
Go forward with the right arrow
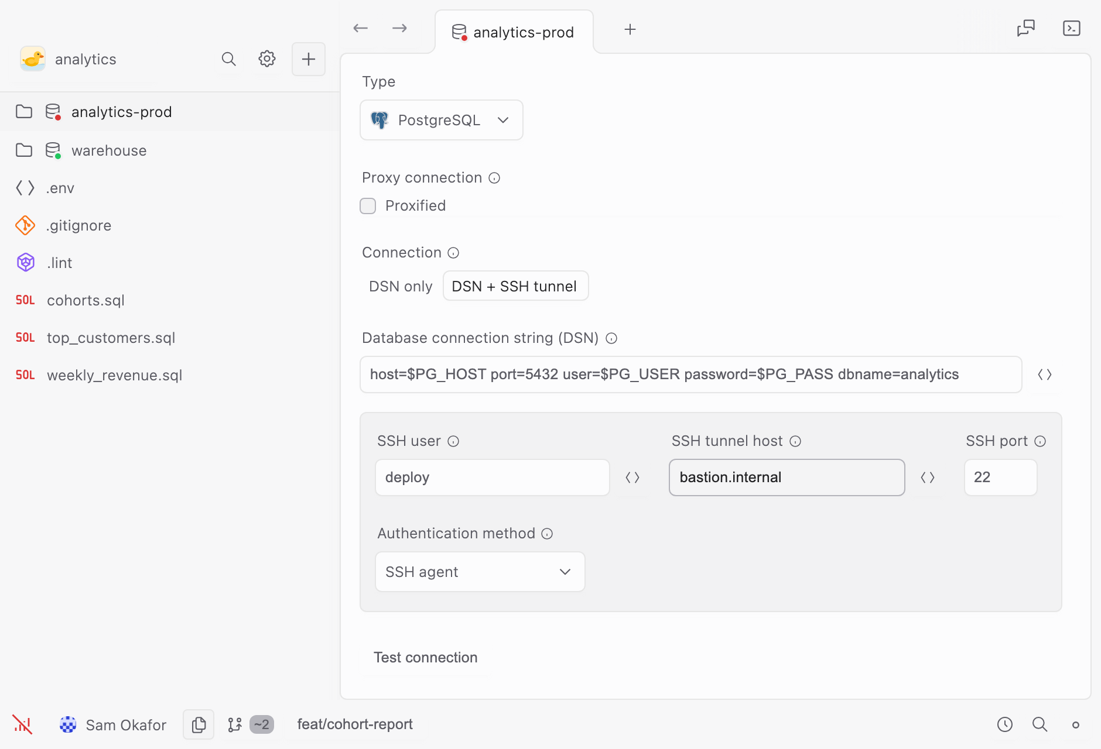click(399, 28)
